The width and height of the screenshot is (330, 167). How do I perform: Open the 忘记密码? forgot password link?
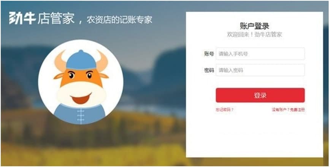(225, 110)
